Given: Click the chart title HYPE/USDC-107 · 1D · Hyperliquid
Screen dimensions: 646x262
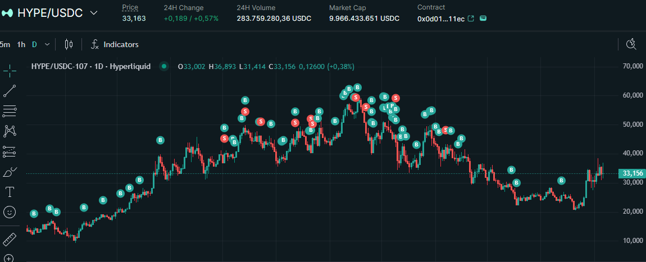Looking at the screenshot, I should click(91, 66).
